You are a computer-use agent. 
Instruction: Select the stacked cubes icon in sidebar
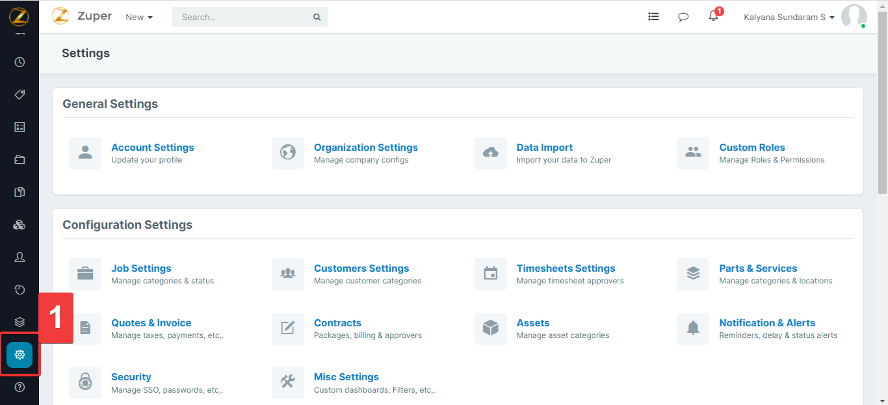point(20,225)
